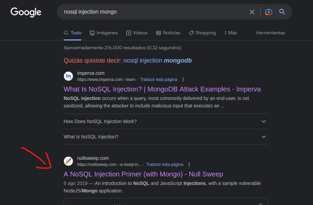
Task: Click the imperva.com site name
Action: click(x=91, y=73)
